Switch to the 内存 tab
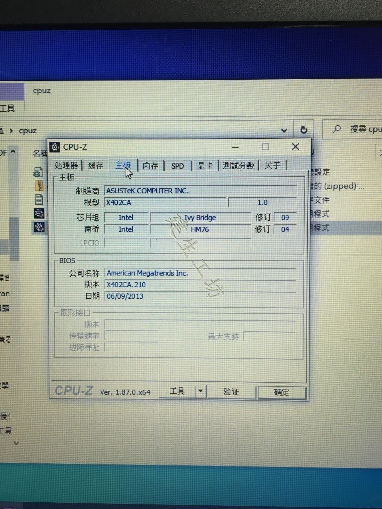Screen dimensions: 382x509 point(150,166)
